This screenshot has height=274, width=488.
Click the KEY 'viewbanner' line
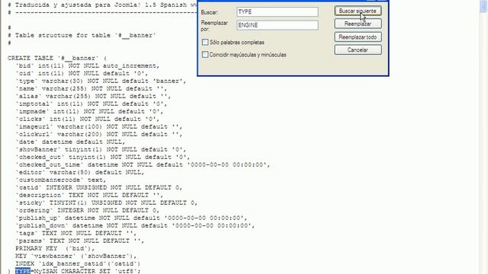click(76, 256)
